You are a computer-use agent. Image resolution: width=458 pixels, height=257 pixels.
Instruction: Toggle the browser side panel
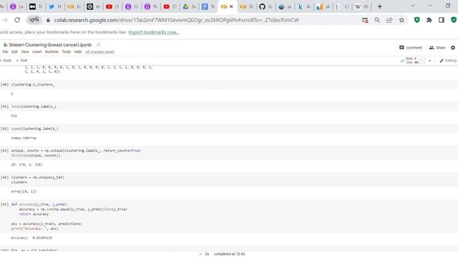[442, 20]
